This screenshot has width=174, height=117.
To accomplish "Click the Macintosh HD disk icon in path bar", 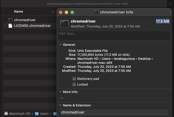I will coord(6,113).
